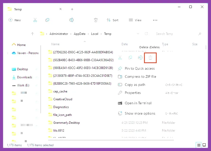The image size is (211, 151).
Task: Sort by Type column header
Action: (165, 44)
